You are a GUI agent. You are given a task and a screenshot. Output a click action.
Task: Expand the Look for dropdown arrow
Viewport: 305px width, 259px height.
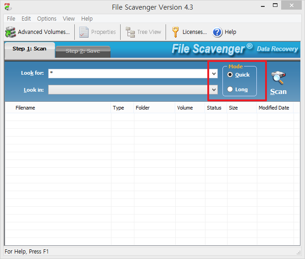214,74
